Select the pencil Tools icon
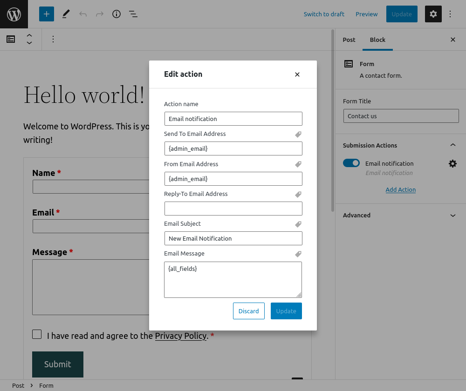 click(x=66, y=14)
